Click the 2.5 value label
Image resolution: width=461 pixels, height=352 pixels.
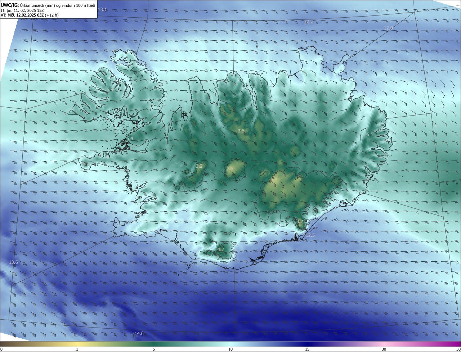point(230,168)
